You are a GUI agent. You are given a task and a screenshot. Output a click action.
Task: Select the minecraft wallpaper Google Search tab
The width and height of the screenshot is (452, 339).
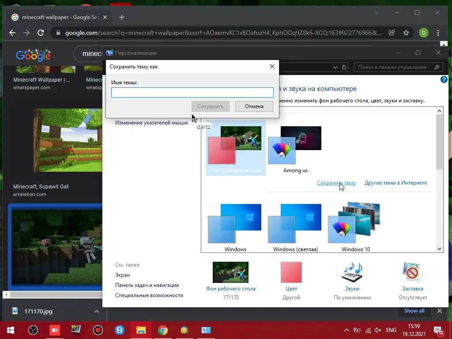pyautogui.click(x=60, y=17)
